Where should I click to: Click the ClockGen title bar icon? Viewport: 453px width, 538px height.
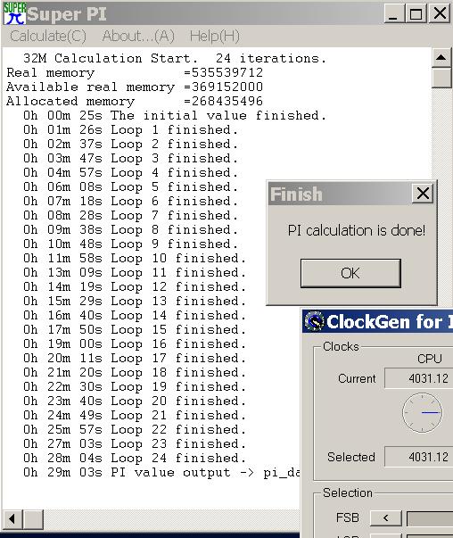[314, 321]
